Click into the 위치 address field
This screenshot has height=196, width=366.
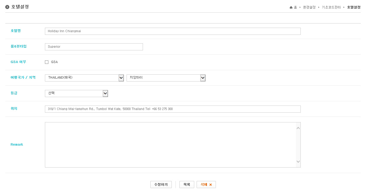[173, 109]
